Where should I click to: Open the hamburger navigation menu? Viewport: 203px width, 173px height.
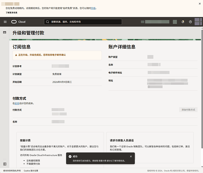click(5, 22)
